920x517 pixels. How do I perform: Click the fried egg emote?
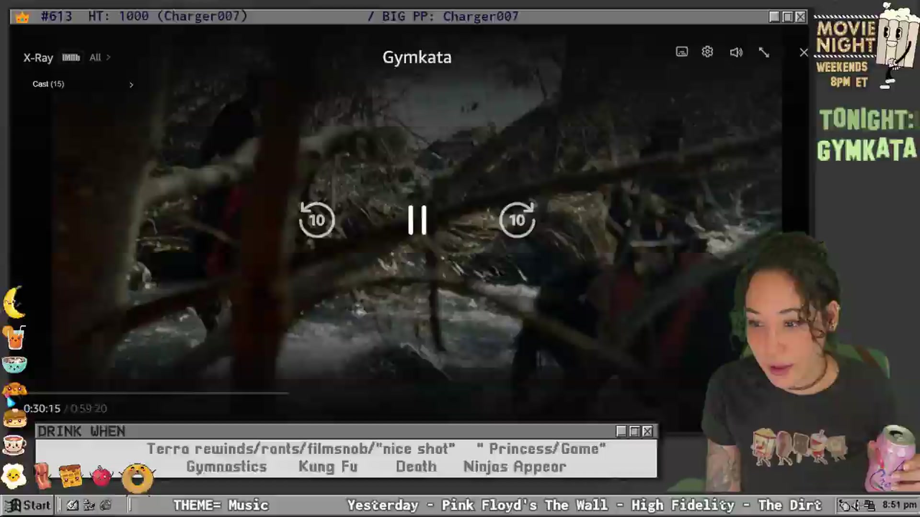point(13,475)
